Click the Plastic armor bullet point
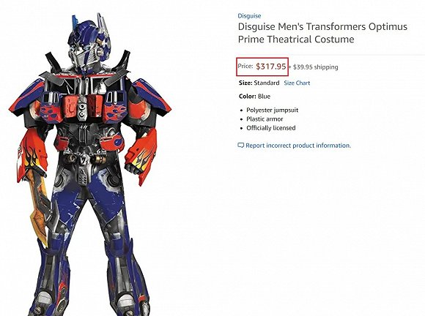The image size is (425, 316). point(265,119)
